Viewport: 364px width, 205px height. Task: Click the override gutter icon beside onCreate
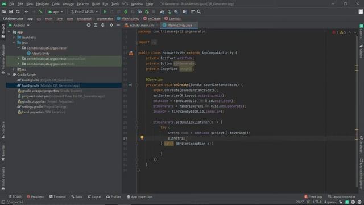130,85
